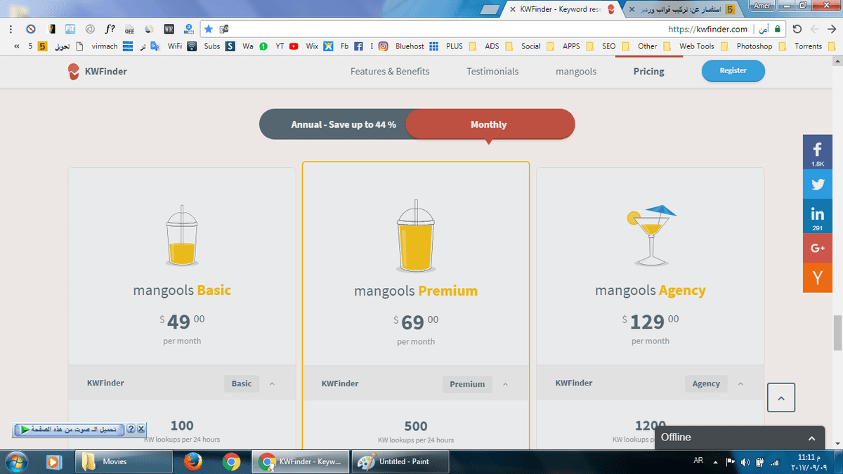This screenshot has width=843, height=474.
Task: Collapse the Agency KWFinder section chevron
Action: (x=740, y=384)
